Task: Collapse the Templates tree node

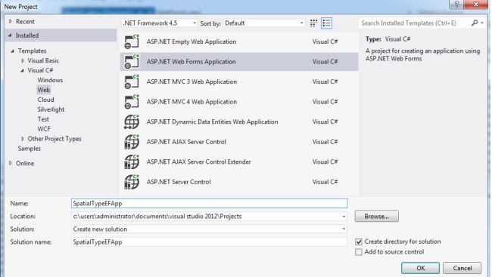Action: [13, 51]
